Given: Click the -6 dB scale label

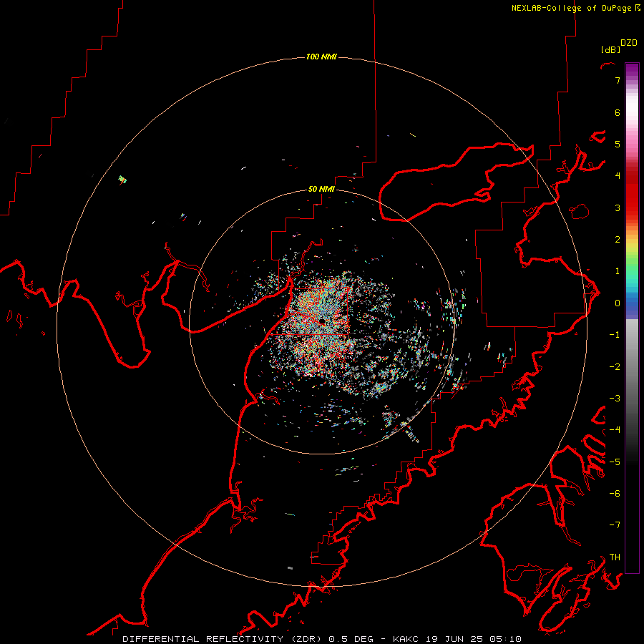Looking at the screenshot, I should point(615,494).
